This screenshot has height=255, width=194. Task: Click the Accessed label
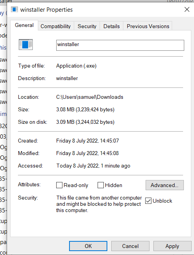pyautogui.click(x=30, y=166)
